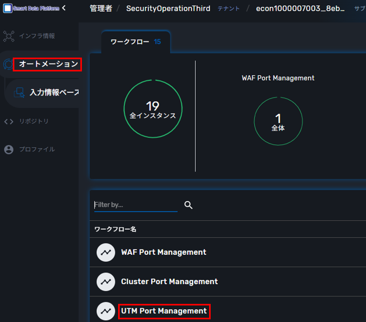The height and width of the screenshot is (322, 366).
Task: Click the Cluster Port Management chart icon
Action: tap(106, 282)
